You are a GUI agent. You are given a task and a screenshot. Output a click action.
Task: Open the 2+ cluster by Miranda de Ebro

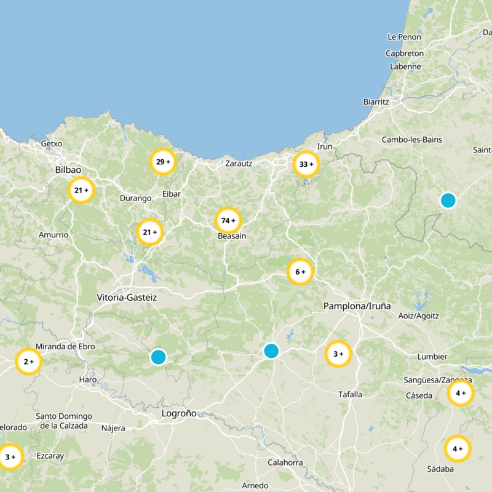click(28, 362)
